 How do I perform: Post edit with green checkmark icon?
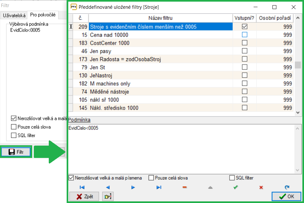tap(235, 187)
